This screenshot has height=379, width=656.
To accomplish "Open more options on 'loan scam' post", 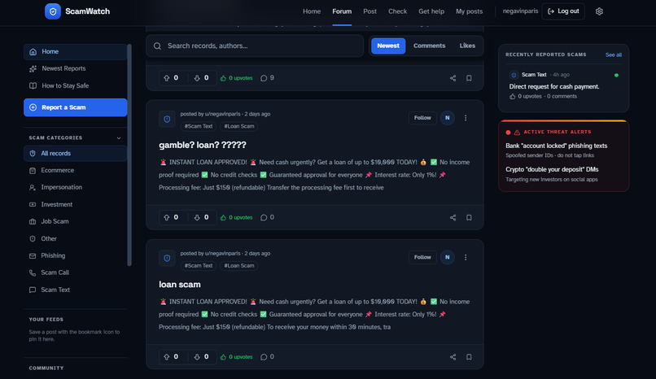I will (466, 257).
